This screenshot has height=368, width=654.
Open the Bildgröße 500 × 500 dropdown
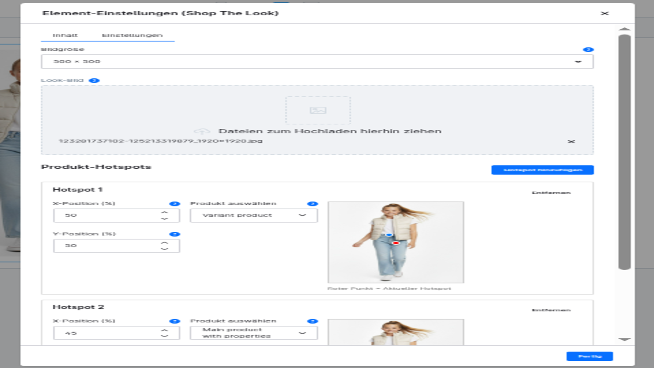[317, 62]
